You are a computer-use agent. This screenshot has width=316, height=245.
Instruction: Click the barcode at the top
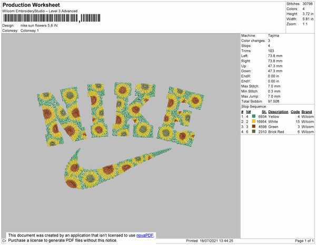(x=52, y=18)
